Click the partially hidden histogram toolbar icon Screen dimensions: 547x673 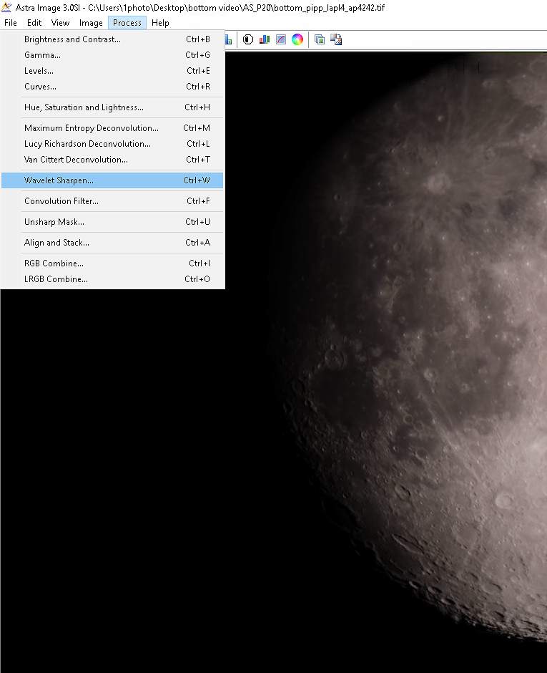229,39
